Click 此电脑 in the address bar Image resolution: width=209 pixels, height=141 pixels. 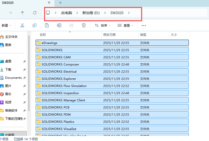[x=67, y=13]
